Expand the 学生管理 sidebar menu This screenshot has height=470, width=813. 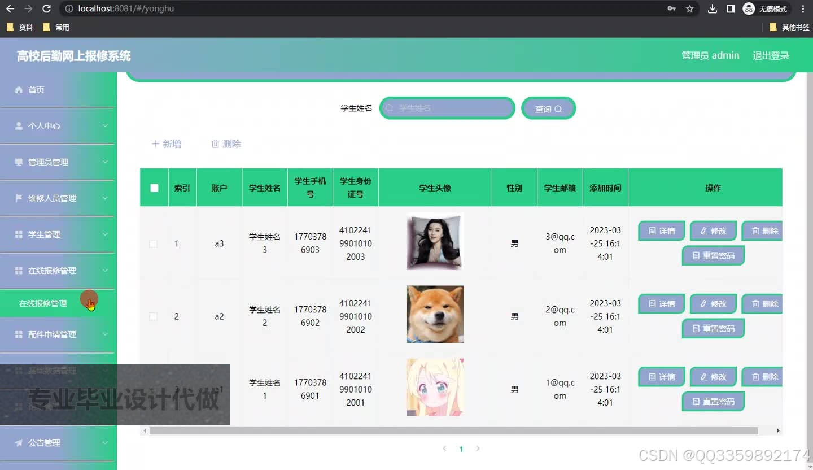pos(58,234)
